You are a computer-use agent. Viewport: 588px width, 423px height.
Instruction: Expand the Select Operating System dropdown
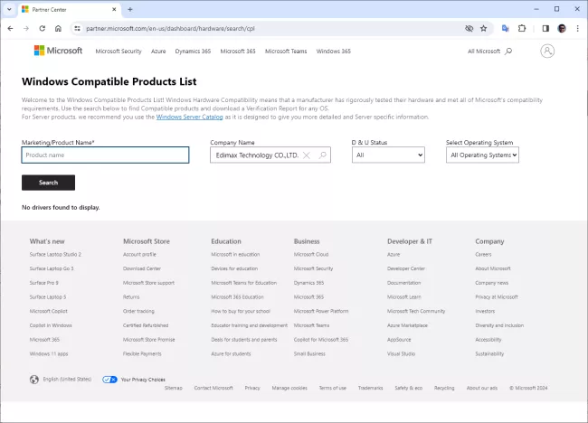pyautogui.click(x=483, y=155)
